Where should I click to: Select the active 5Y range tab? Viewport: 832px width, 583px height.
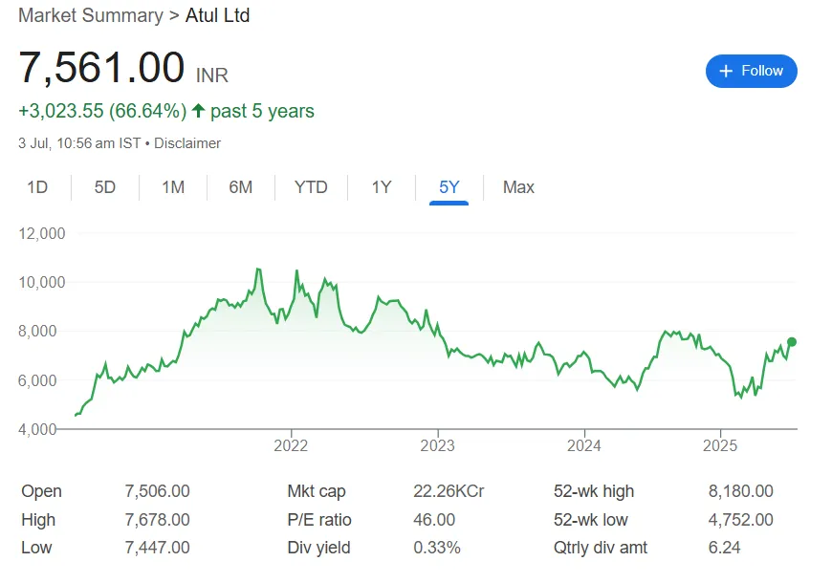point(449,187)
